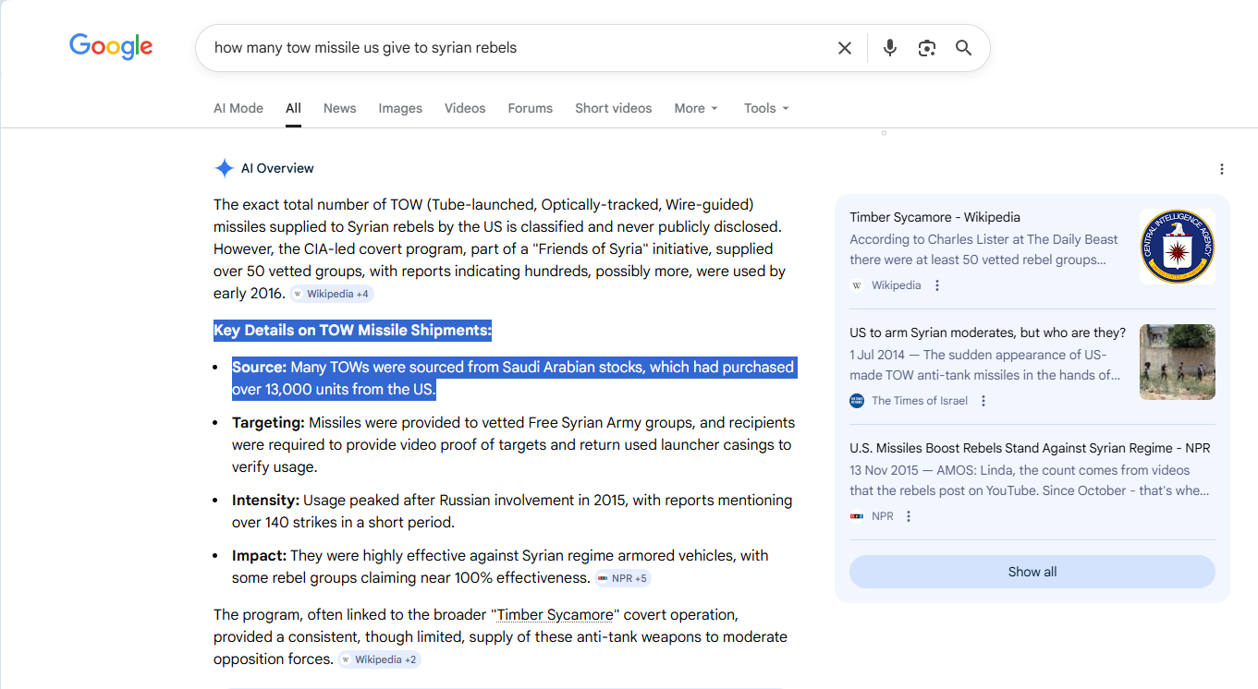Open the Timber Sycamore - Wikipedia source title
The height and width of the screenshot is (689, 1258).
[935, 217]
